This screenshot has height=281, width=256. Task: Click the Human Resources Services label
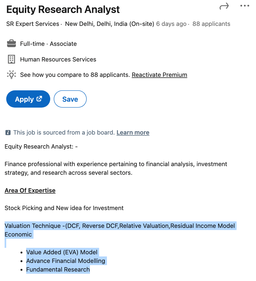[58, 59]
